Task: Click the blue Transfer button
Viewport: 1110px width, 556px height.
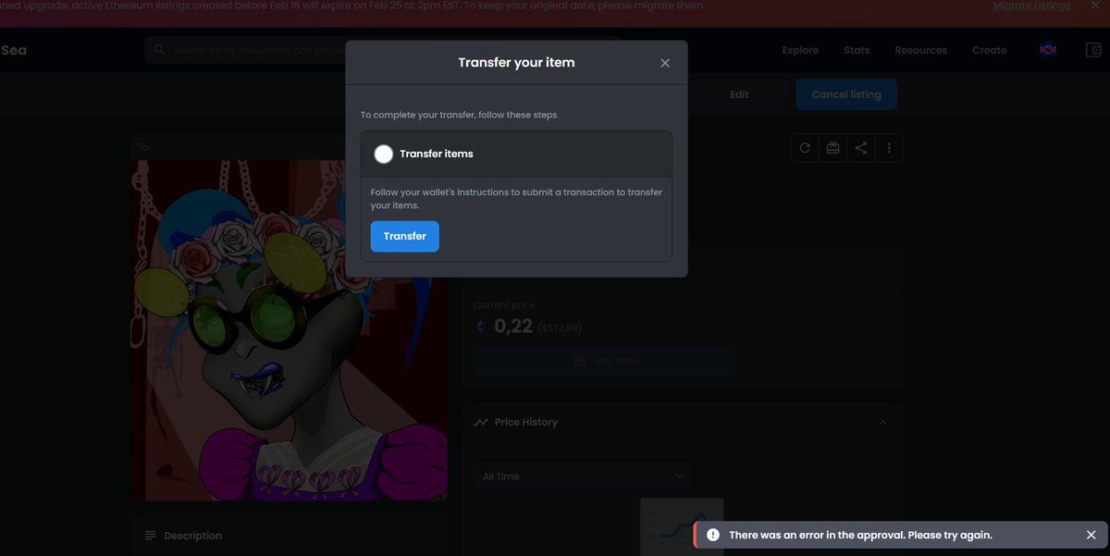Action: pyautogui.click(x=405, y=236)
